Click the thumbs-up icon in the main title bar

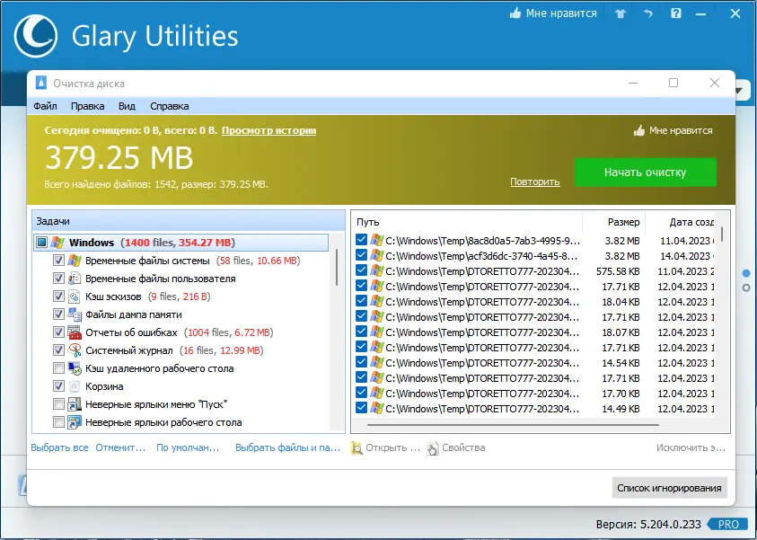[x=515, y=13]
